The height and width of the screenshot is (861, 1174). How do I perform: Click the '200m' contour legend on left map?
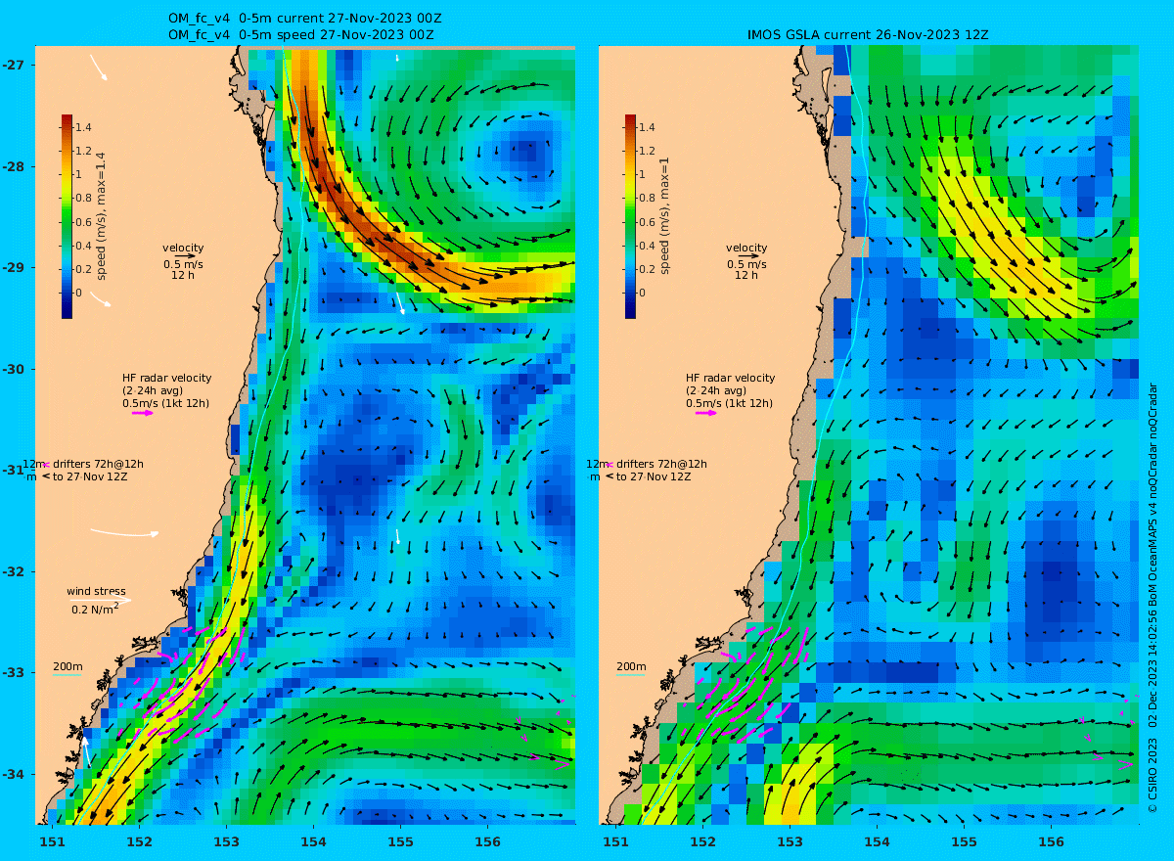[68, 667]
